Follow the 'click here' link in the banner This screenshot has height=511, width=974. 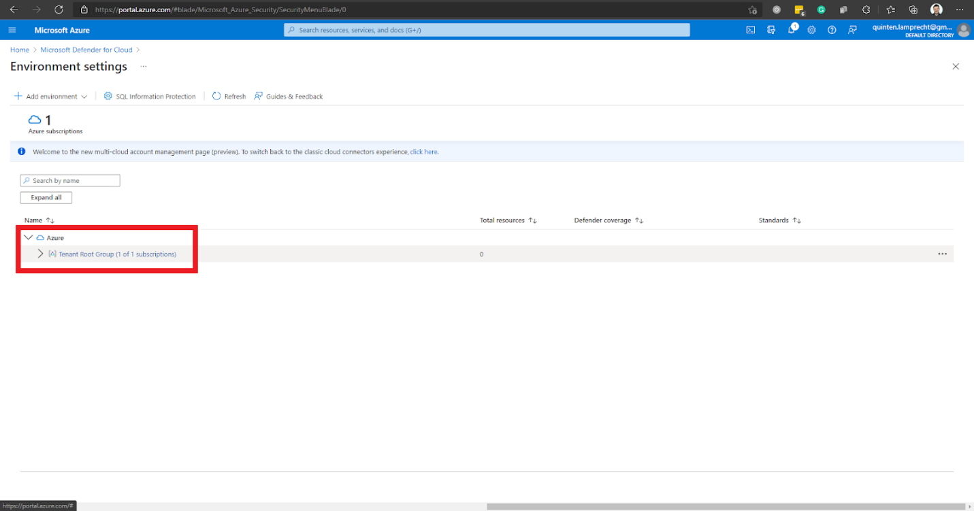423,152
